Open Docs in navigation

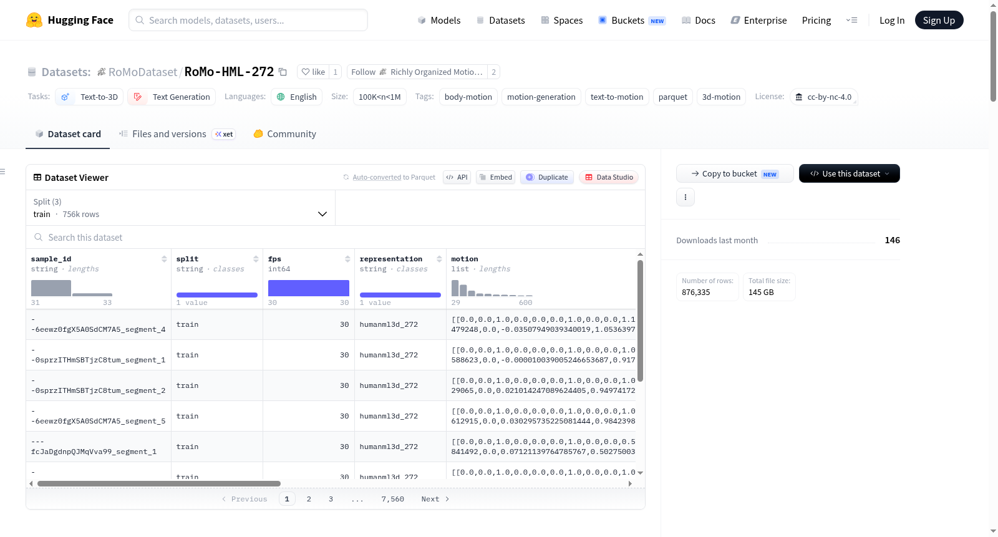698,20
